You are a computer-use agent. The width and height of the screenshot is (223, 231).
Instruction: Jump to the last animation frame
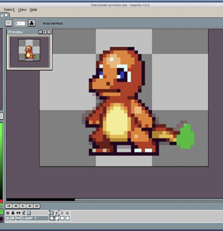pyautogui.click(x=37, y=206)
